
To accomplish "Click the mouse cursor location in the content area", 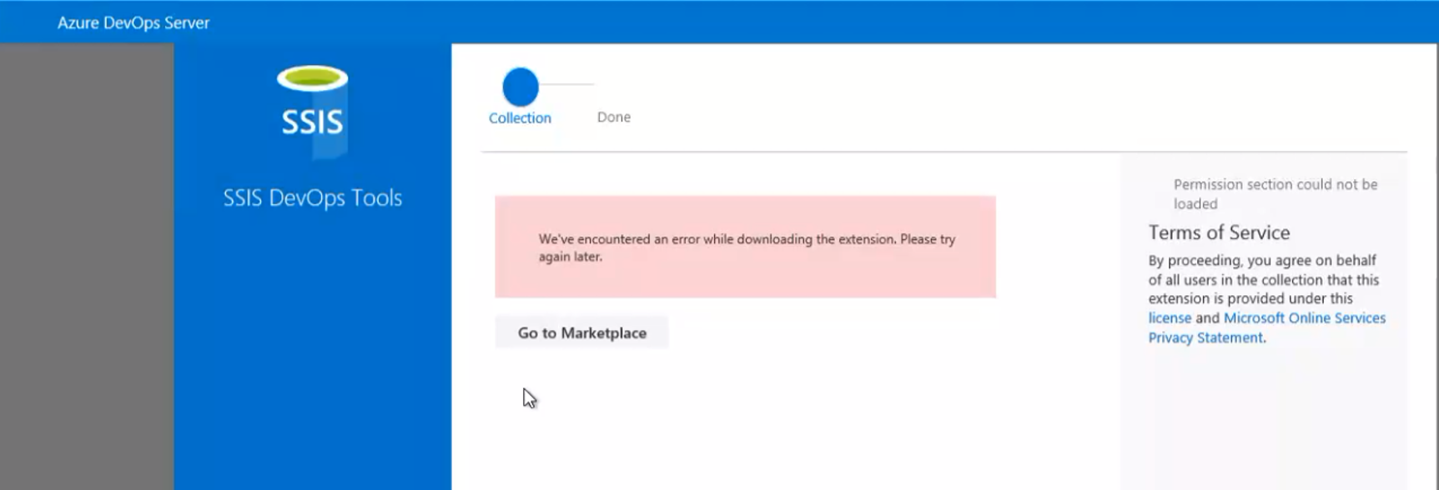I will point(529,397).
